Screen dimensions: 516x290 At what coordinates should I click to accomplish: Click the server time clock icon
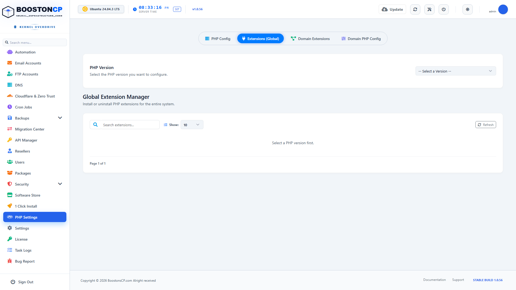tap(135, 9)
